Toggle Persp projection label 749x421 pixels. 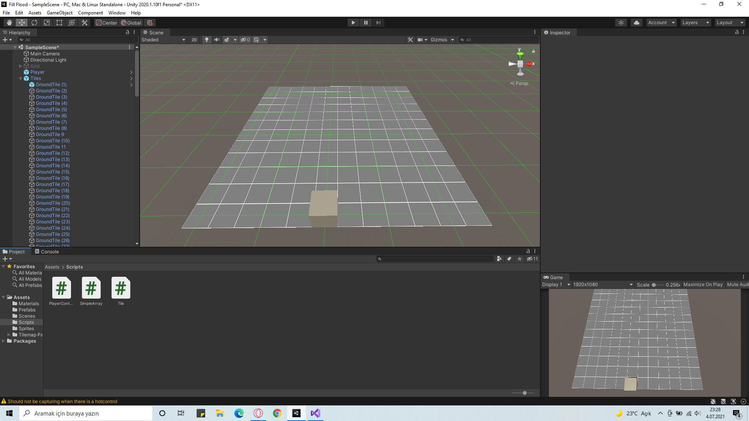point(519,83)
